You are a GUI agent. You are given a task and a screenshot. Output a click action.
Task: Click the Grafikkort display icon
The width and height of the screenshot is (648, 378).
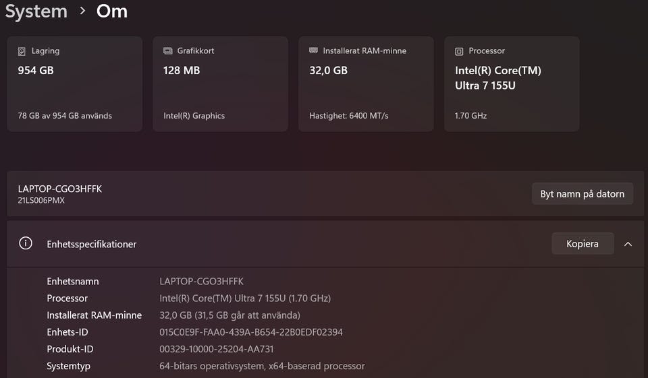[x=168, y=51]
